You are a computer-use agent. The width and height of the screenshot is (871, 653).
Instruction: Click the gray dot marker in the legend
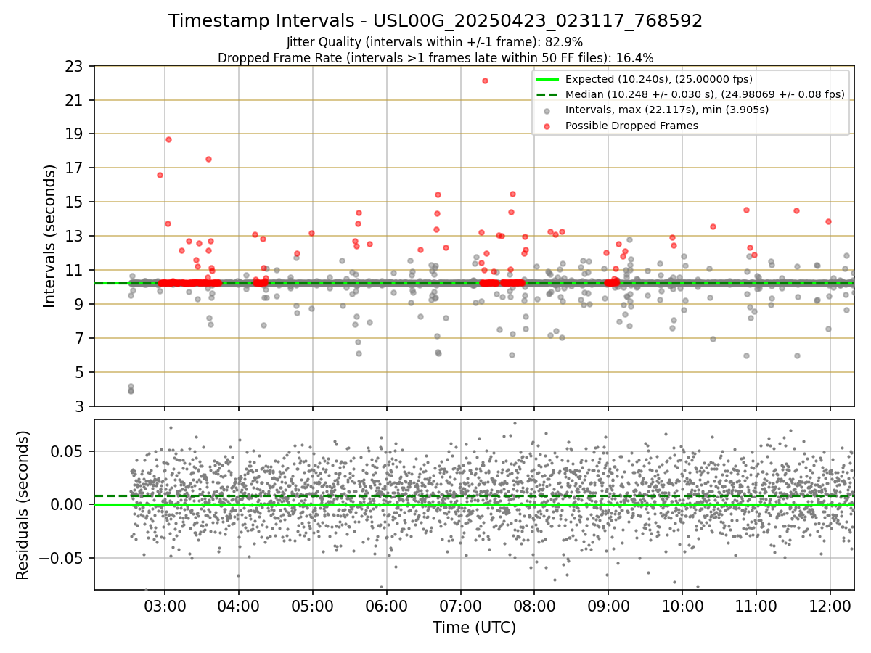pos(547,110)
